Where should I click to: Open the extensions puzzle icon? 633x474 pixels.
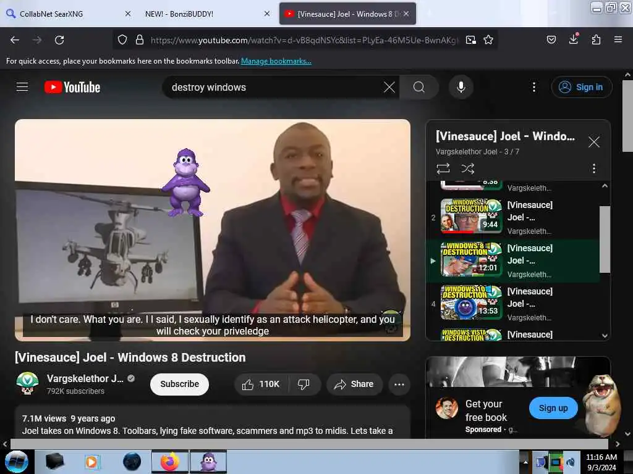coord(596,39)
